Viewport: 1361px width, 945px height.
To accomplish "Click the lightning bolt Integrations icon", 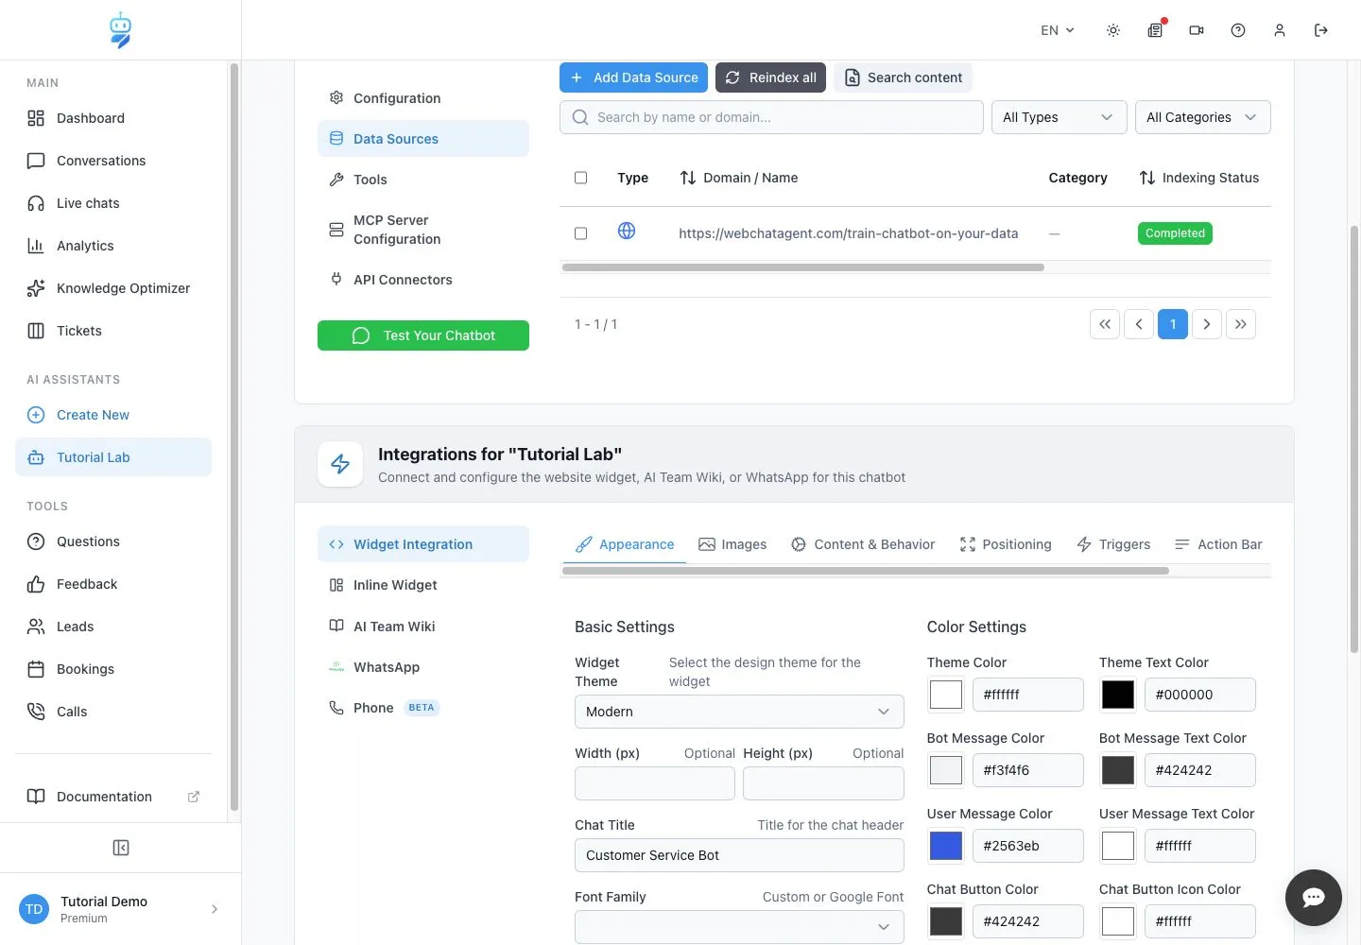I will tap(340, 464).
